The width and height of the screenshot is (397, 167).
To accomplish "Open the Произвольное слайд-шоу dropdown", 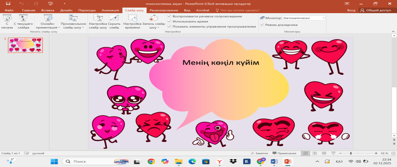I will (74, 22).
